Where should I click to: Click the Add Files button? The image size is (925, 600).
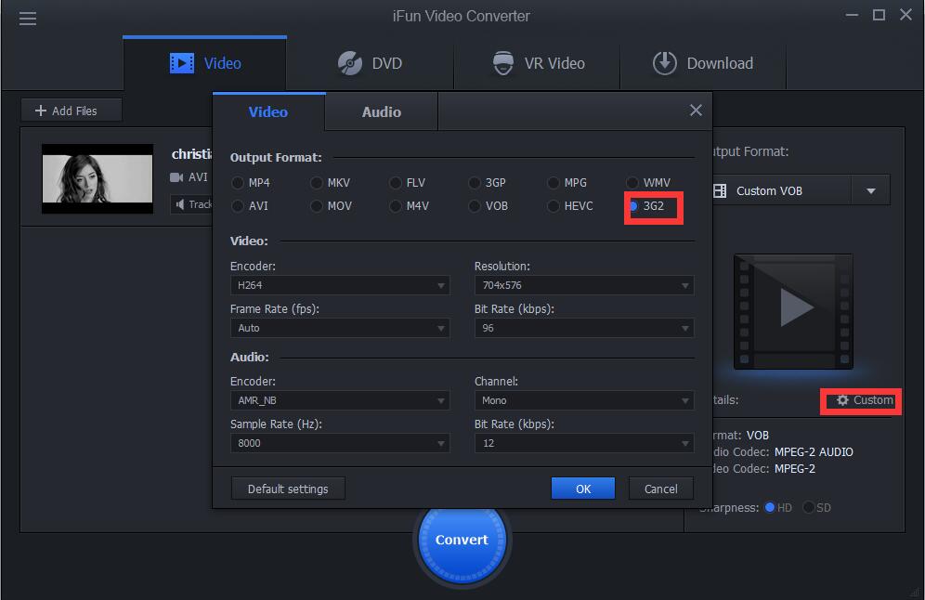(72, 111)
